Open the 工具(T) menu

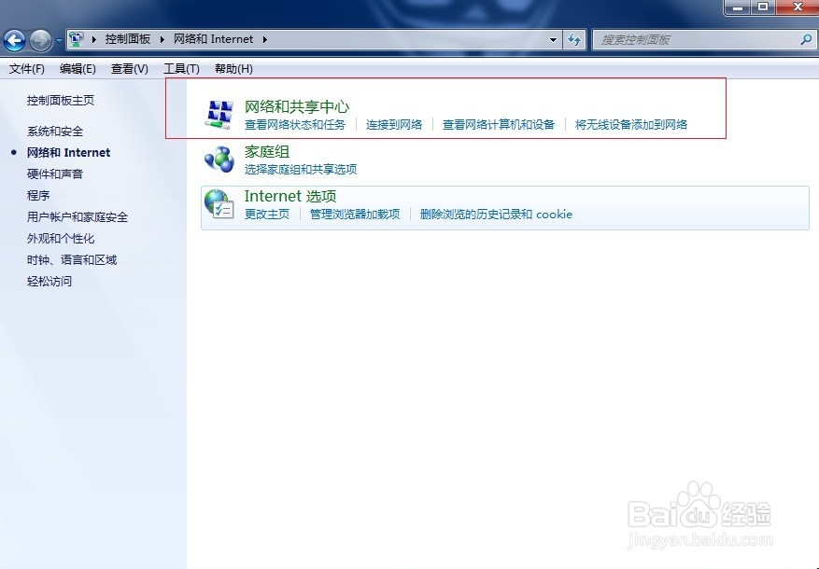coord(180,68)
